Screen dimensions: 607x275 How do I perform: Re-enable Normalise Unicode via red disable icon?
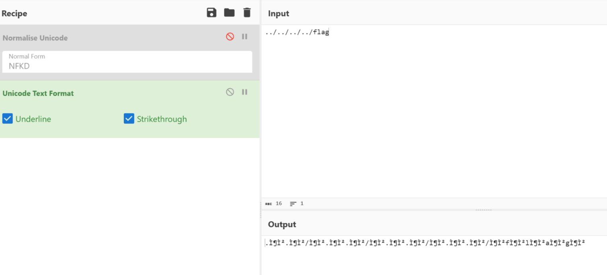(x=230, y=37)
